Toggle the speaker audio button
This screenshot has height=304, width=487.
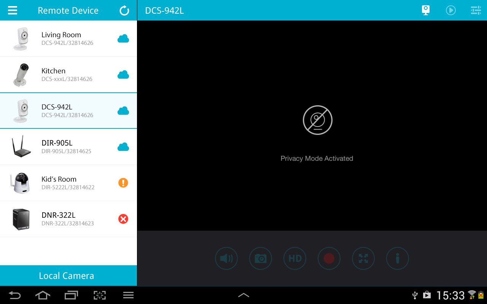[x=226, y=259]
